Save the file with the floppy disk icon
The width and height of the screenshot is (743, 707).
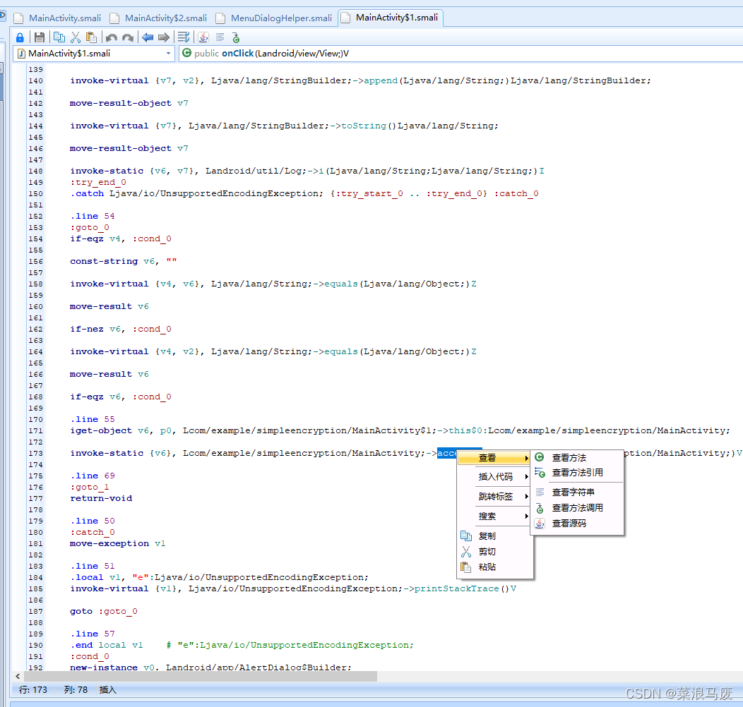click(x=40, y=37)
